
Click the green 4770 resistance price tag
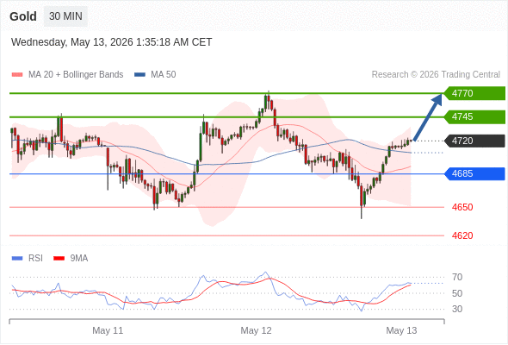[x=474, y=93]
